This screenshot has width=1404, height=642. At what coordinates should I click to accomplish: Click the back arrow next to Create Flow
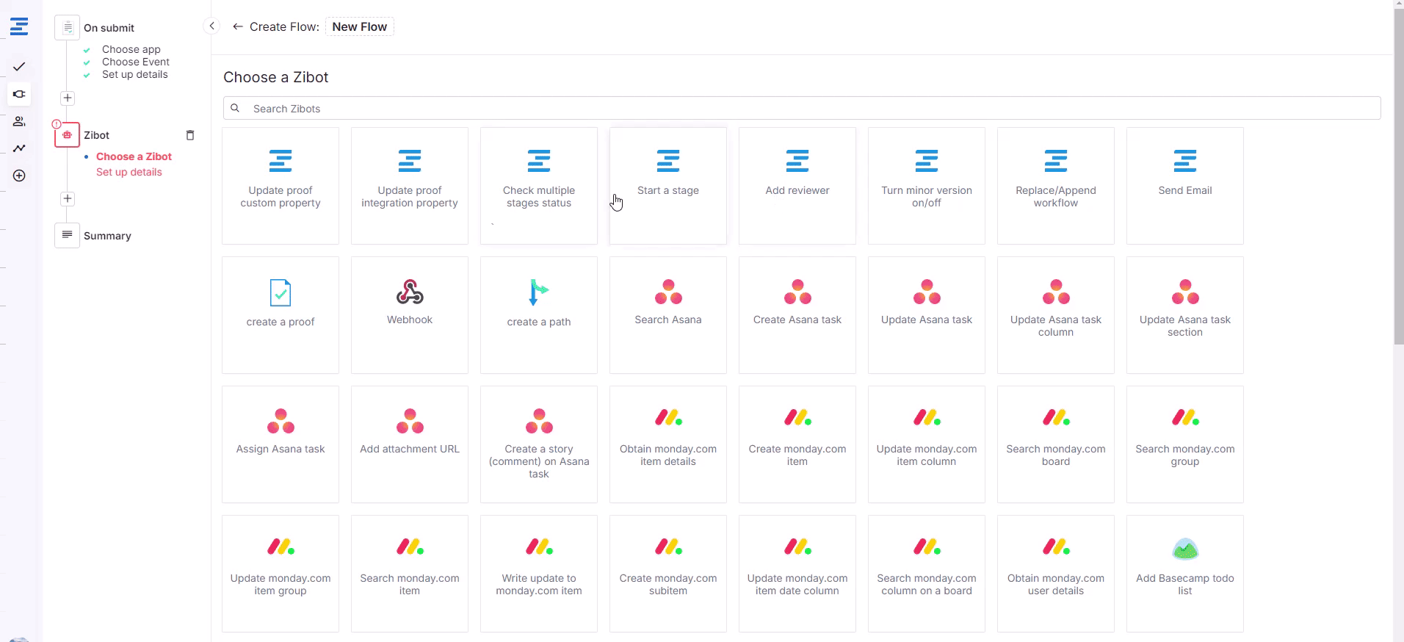tap(237, 26)
